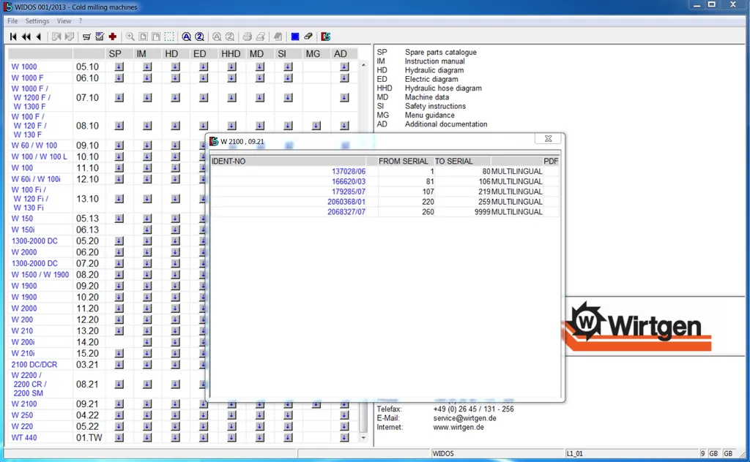
Task: Click the single left arrow back icon
Action: 39,37
